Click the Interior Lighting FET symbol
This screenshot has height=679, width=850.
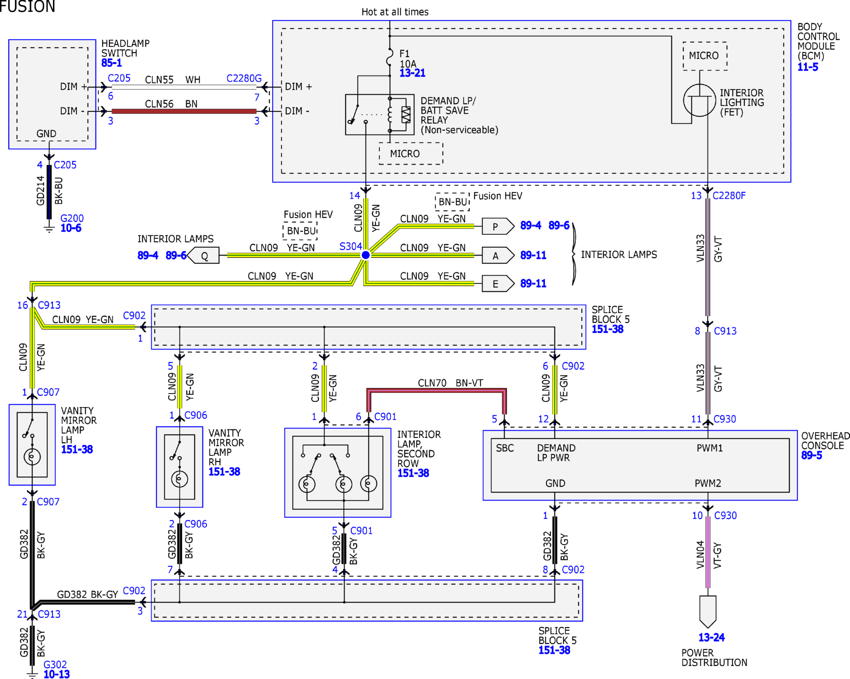[699, 100]
